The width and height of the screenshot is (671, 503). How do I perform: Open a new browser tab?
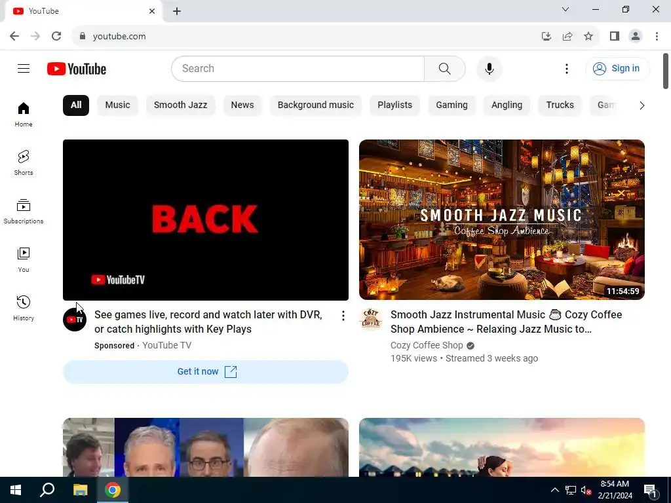(x=177, y=11)
